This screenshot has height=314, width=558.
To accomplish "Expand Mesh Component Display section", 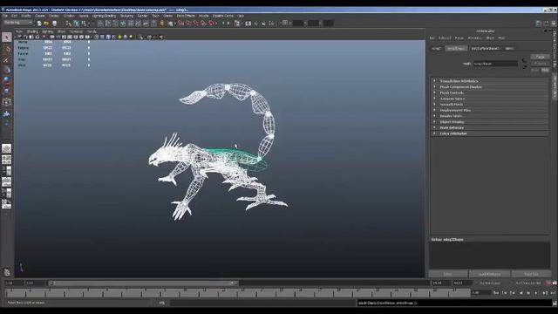I will pos(489,87).
